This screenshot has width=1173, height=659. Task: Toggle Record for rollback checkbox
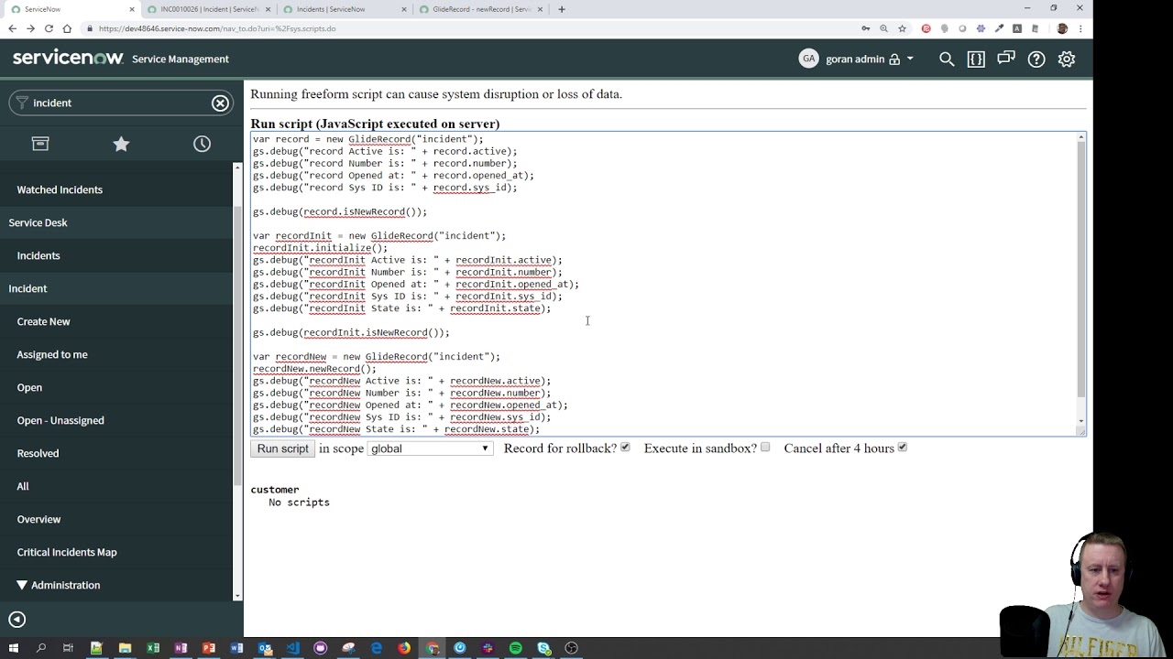(625, 448)
